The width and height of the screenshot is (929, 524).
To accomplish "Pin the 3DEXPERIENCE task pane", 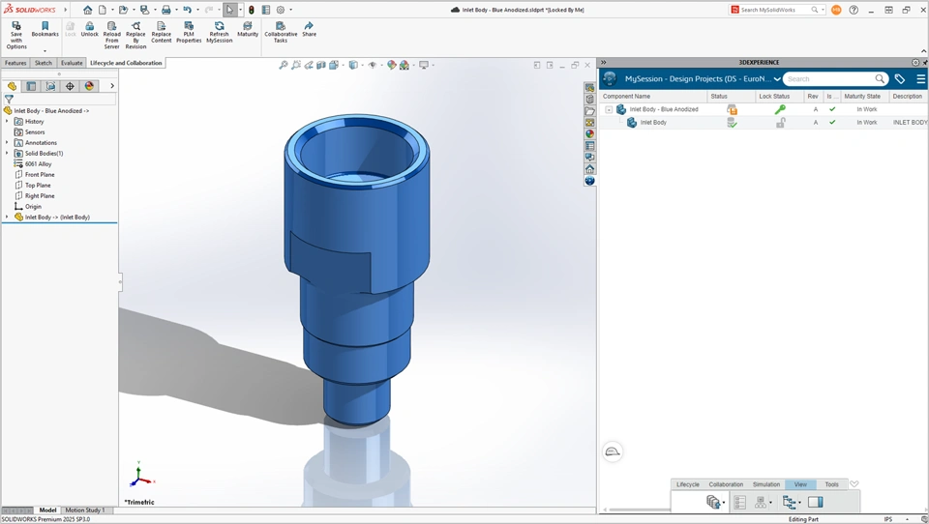I will pyautogui.click(x=925, y=62).
